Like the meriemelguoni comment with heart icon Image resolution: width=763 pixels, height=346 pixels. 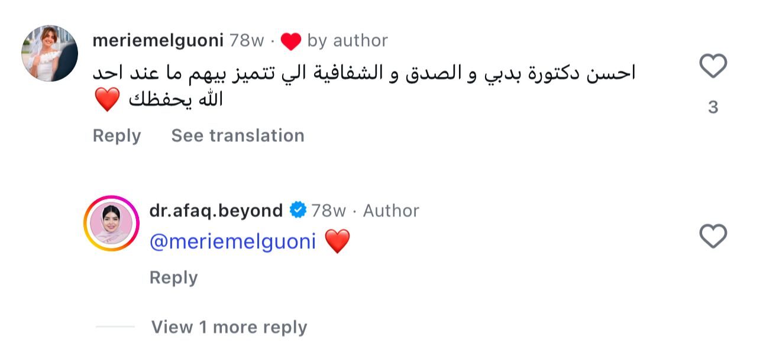(x=713, y=66)
